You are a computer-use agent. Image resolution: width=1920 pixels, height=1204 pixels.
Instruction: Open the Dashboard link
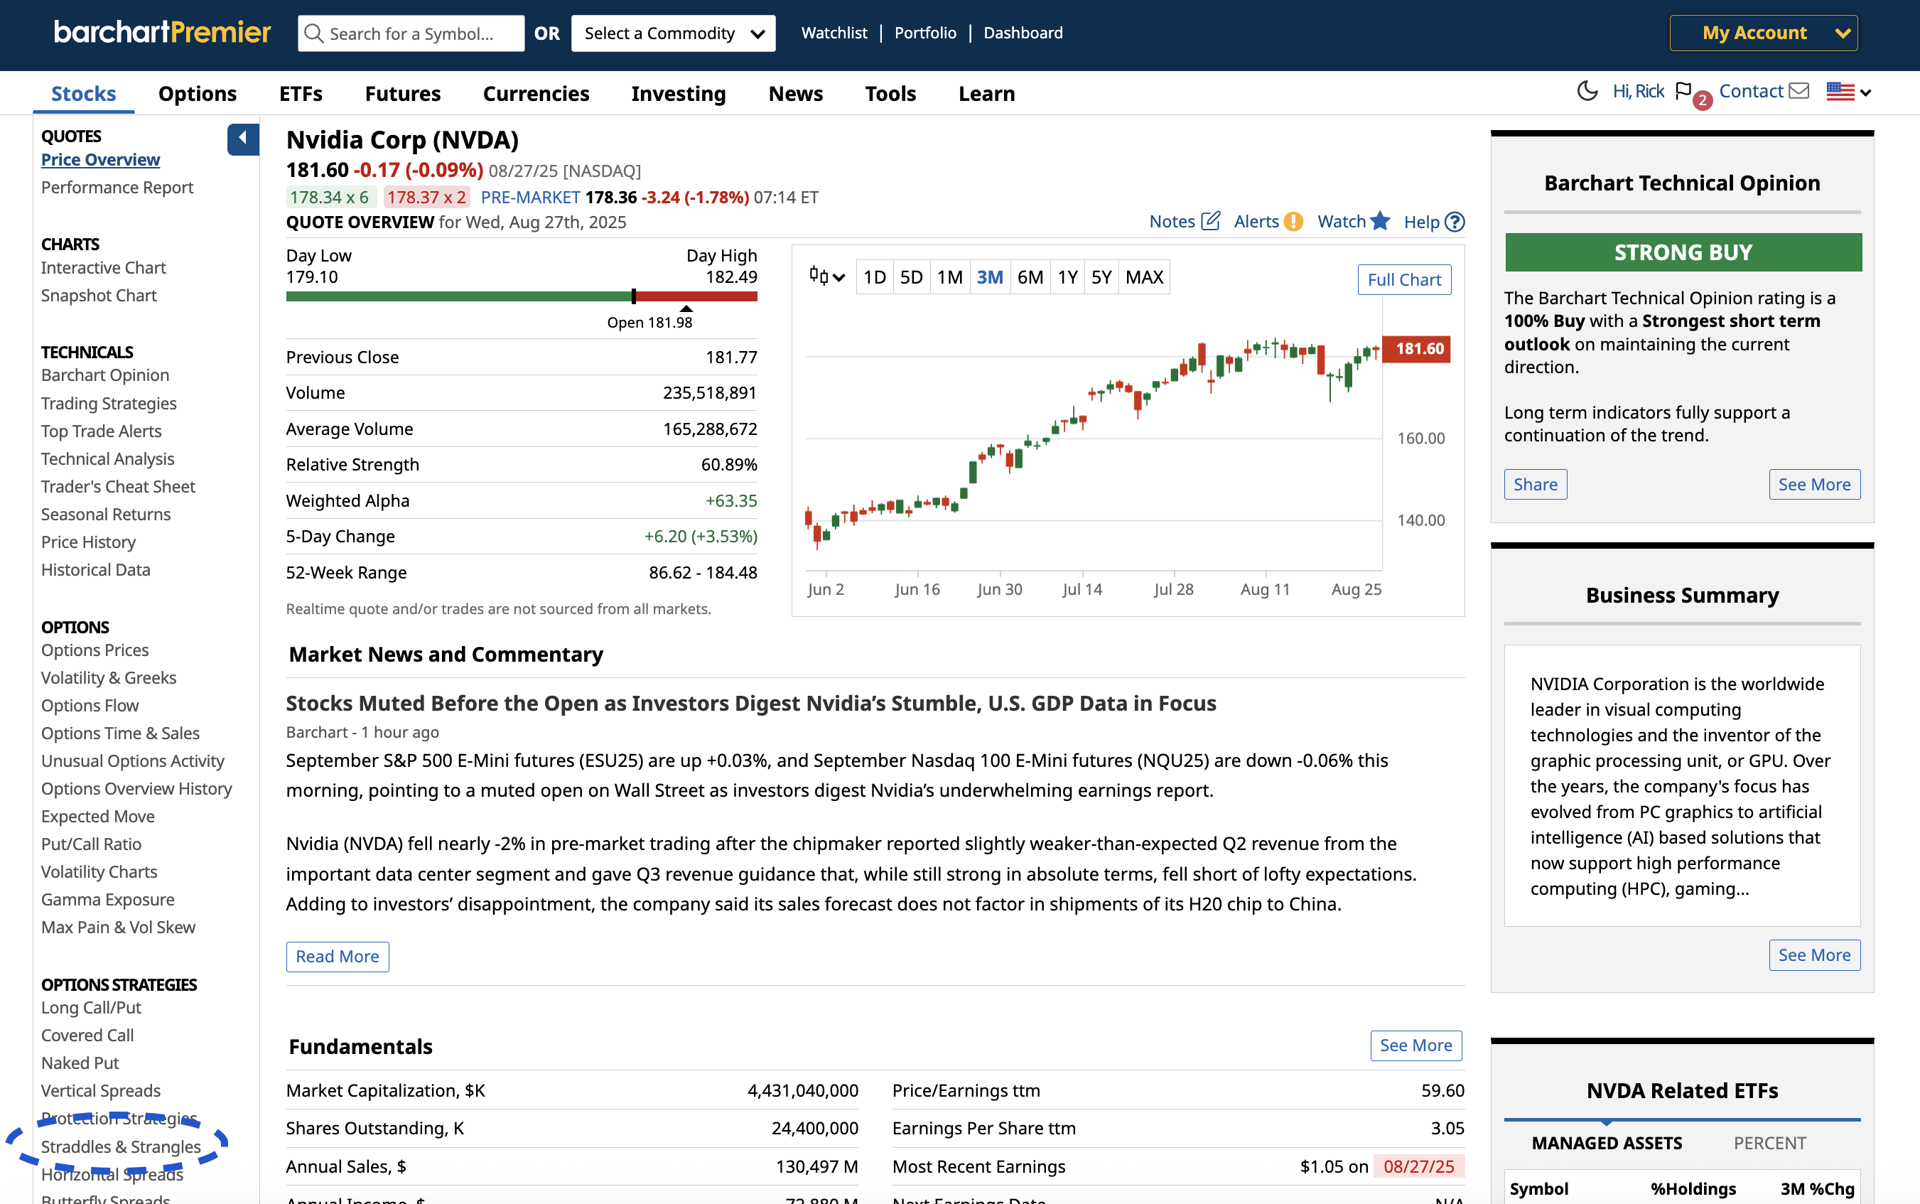tap(1023, 33)
